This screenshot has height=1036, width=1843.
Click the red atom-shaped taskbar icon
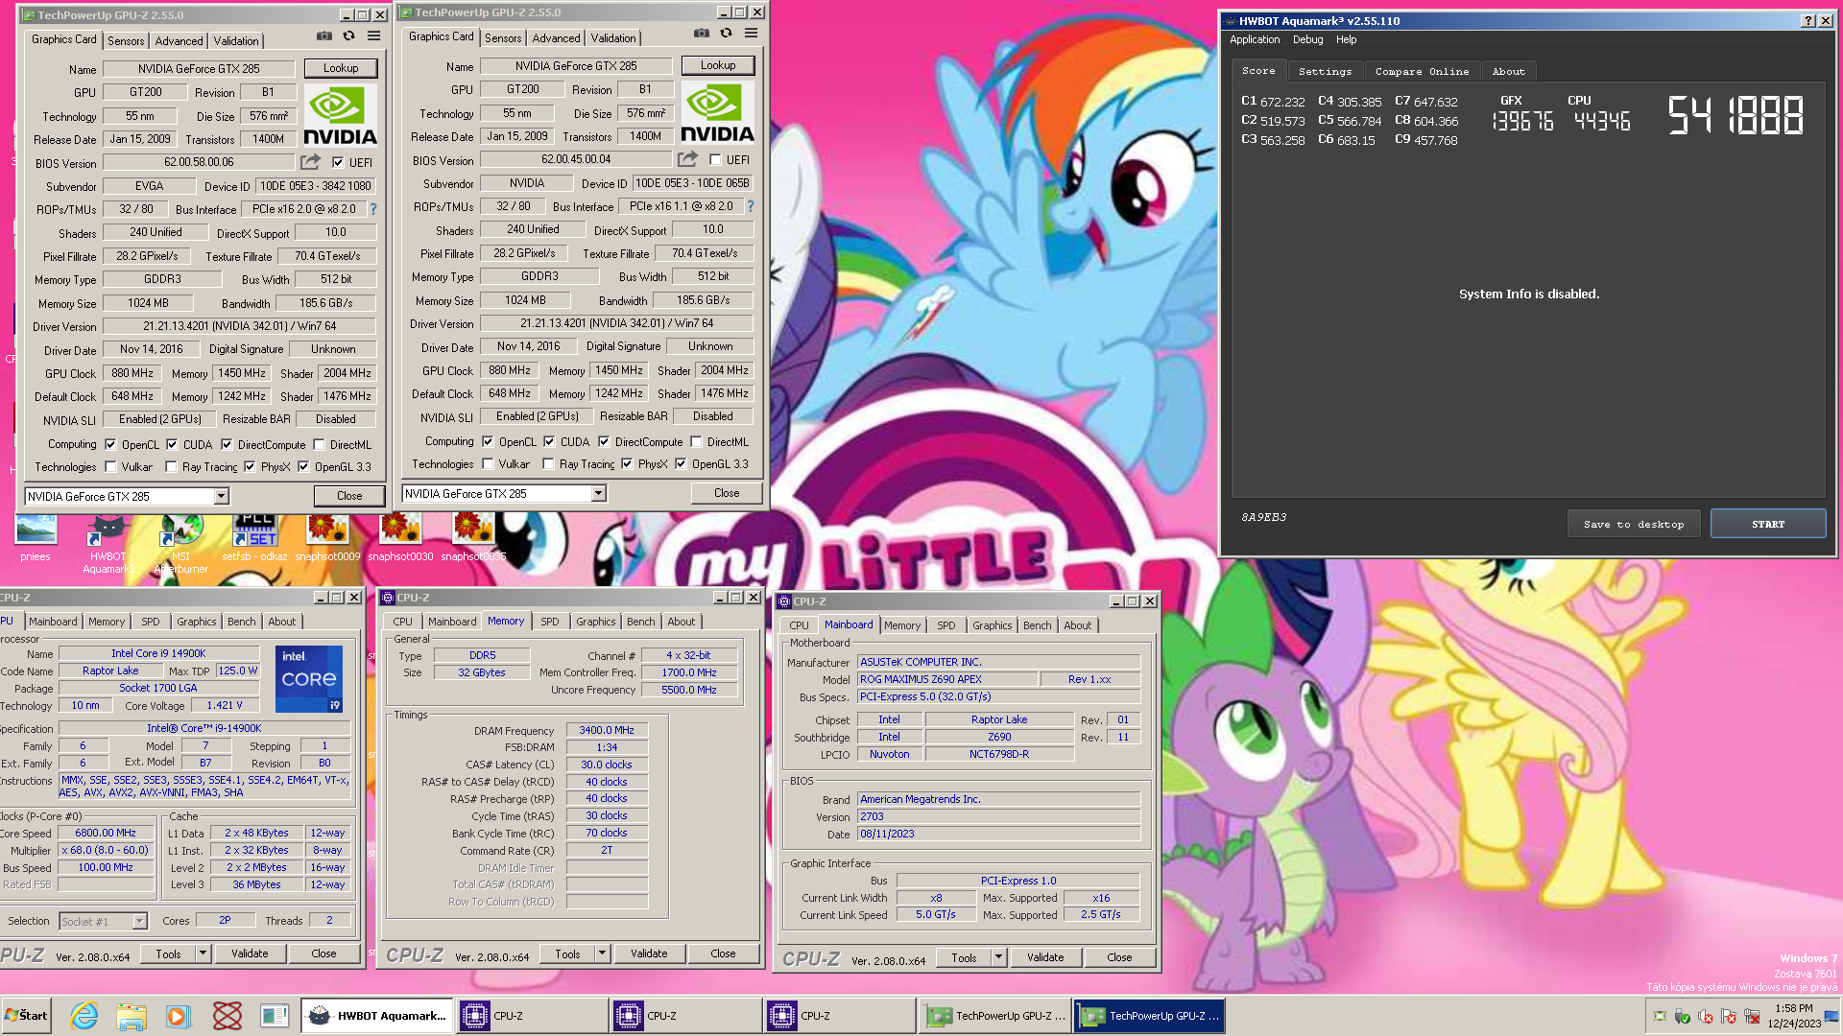pos(227,1016)
